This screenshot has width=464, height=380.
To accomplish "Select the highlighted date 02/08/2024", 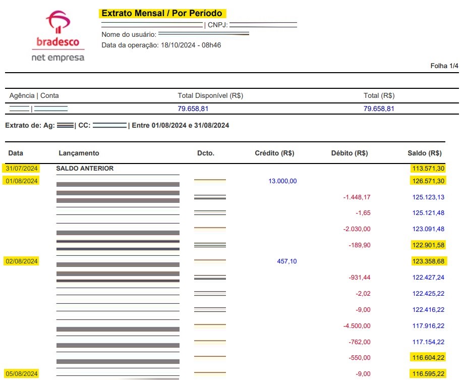I will [21, 261].
